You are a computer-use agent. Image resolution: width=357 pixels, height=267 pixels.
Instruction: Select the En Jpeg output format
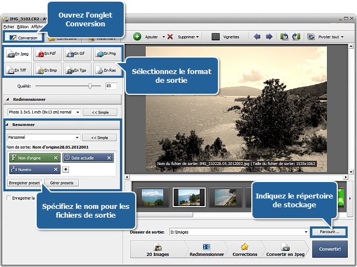coord(18,54)
